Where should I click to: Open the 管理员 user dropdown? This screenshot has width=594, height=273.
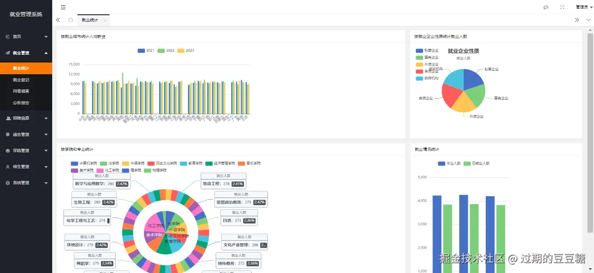coord(584,7)
